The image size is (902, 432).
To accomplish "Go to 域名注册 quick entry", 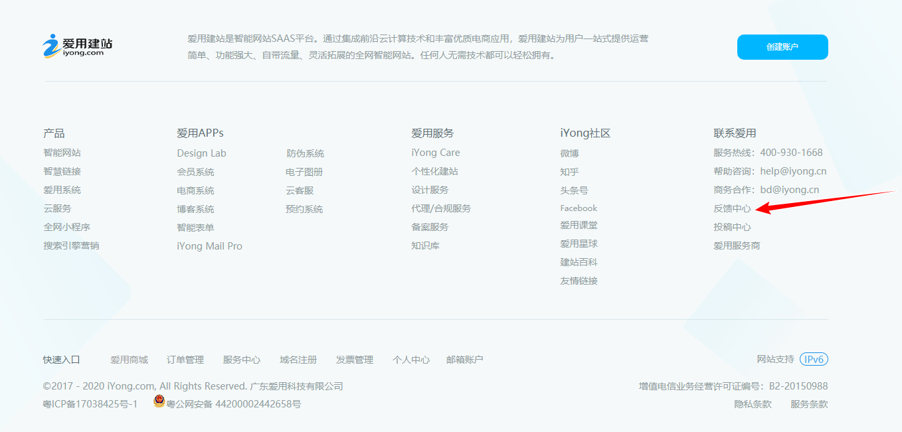I will coord(298,360).
